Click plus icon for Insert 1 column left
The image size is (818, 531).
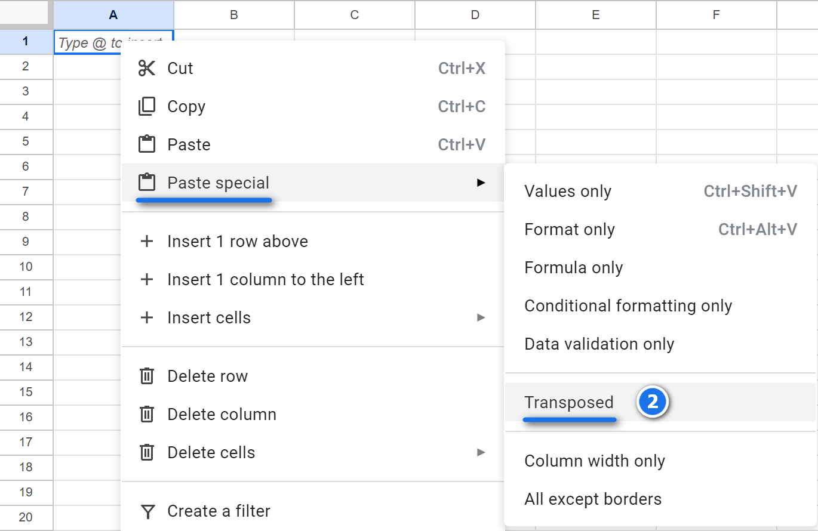click(x=146, y=279)
